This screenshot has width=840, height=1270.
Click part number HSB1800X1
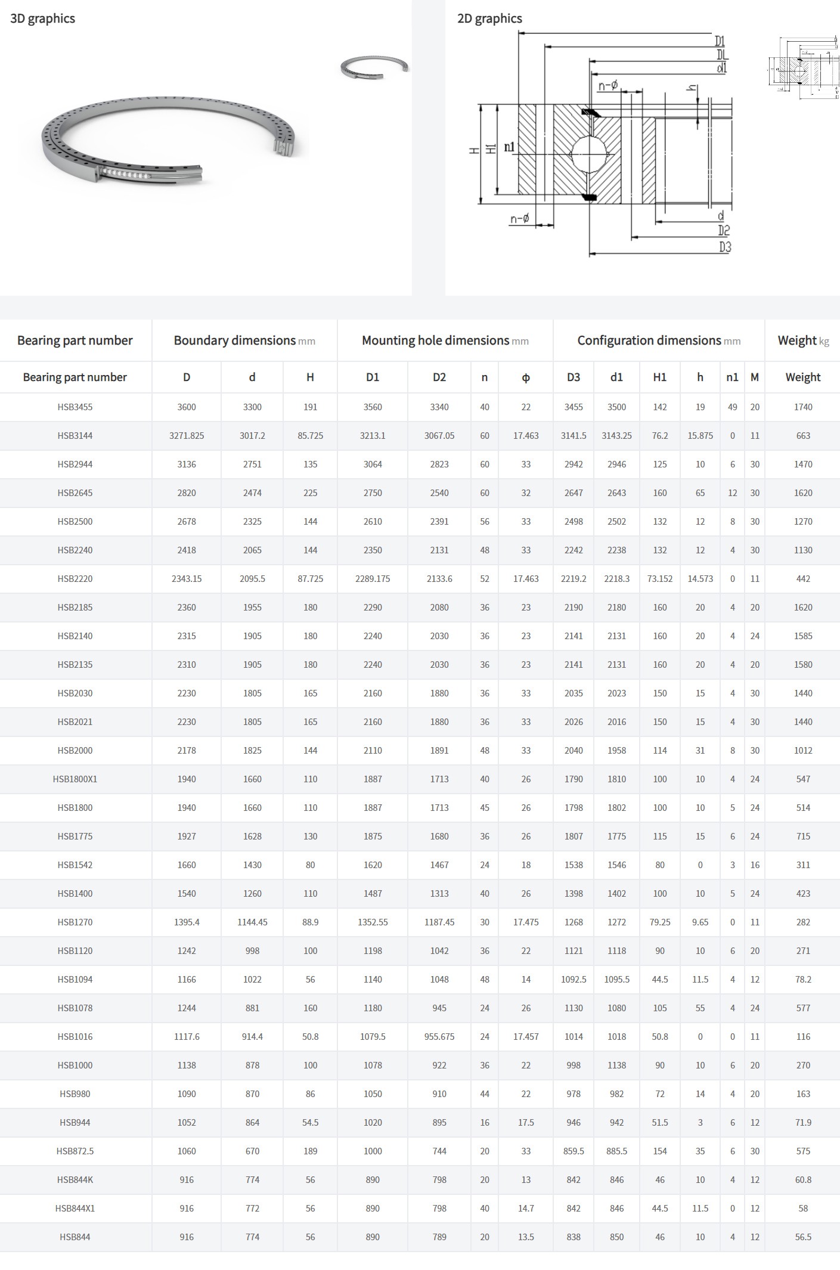(75, 779)
